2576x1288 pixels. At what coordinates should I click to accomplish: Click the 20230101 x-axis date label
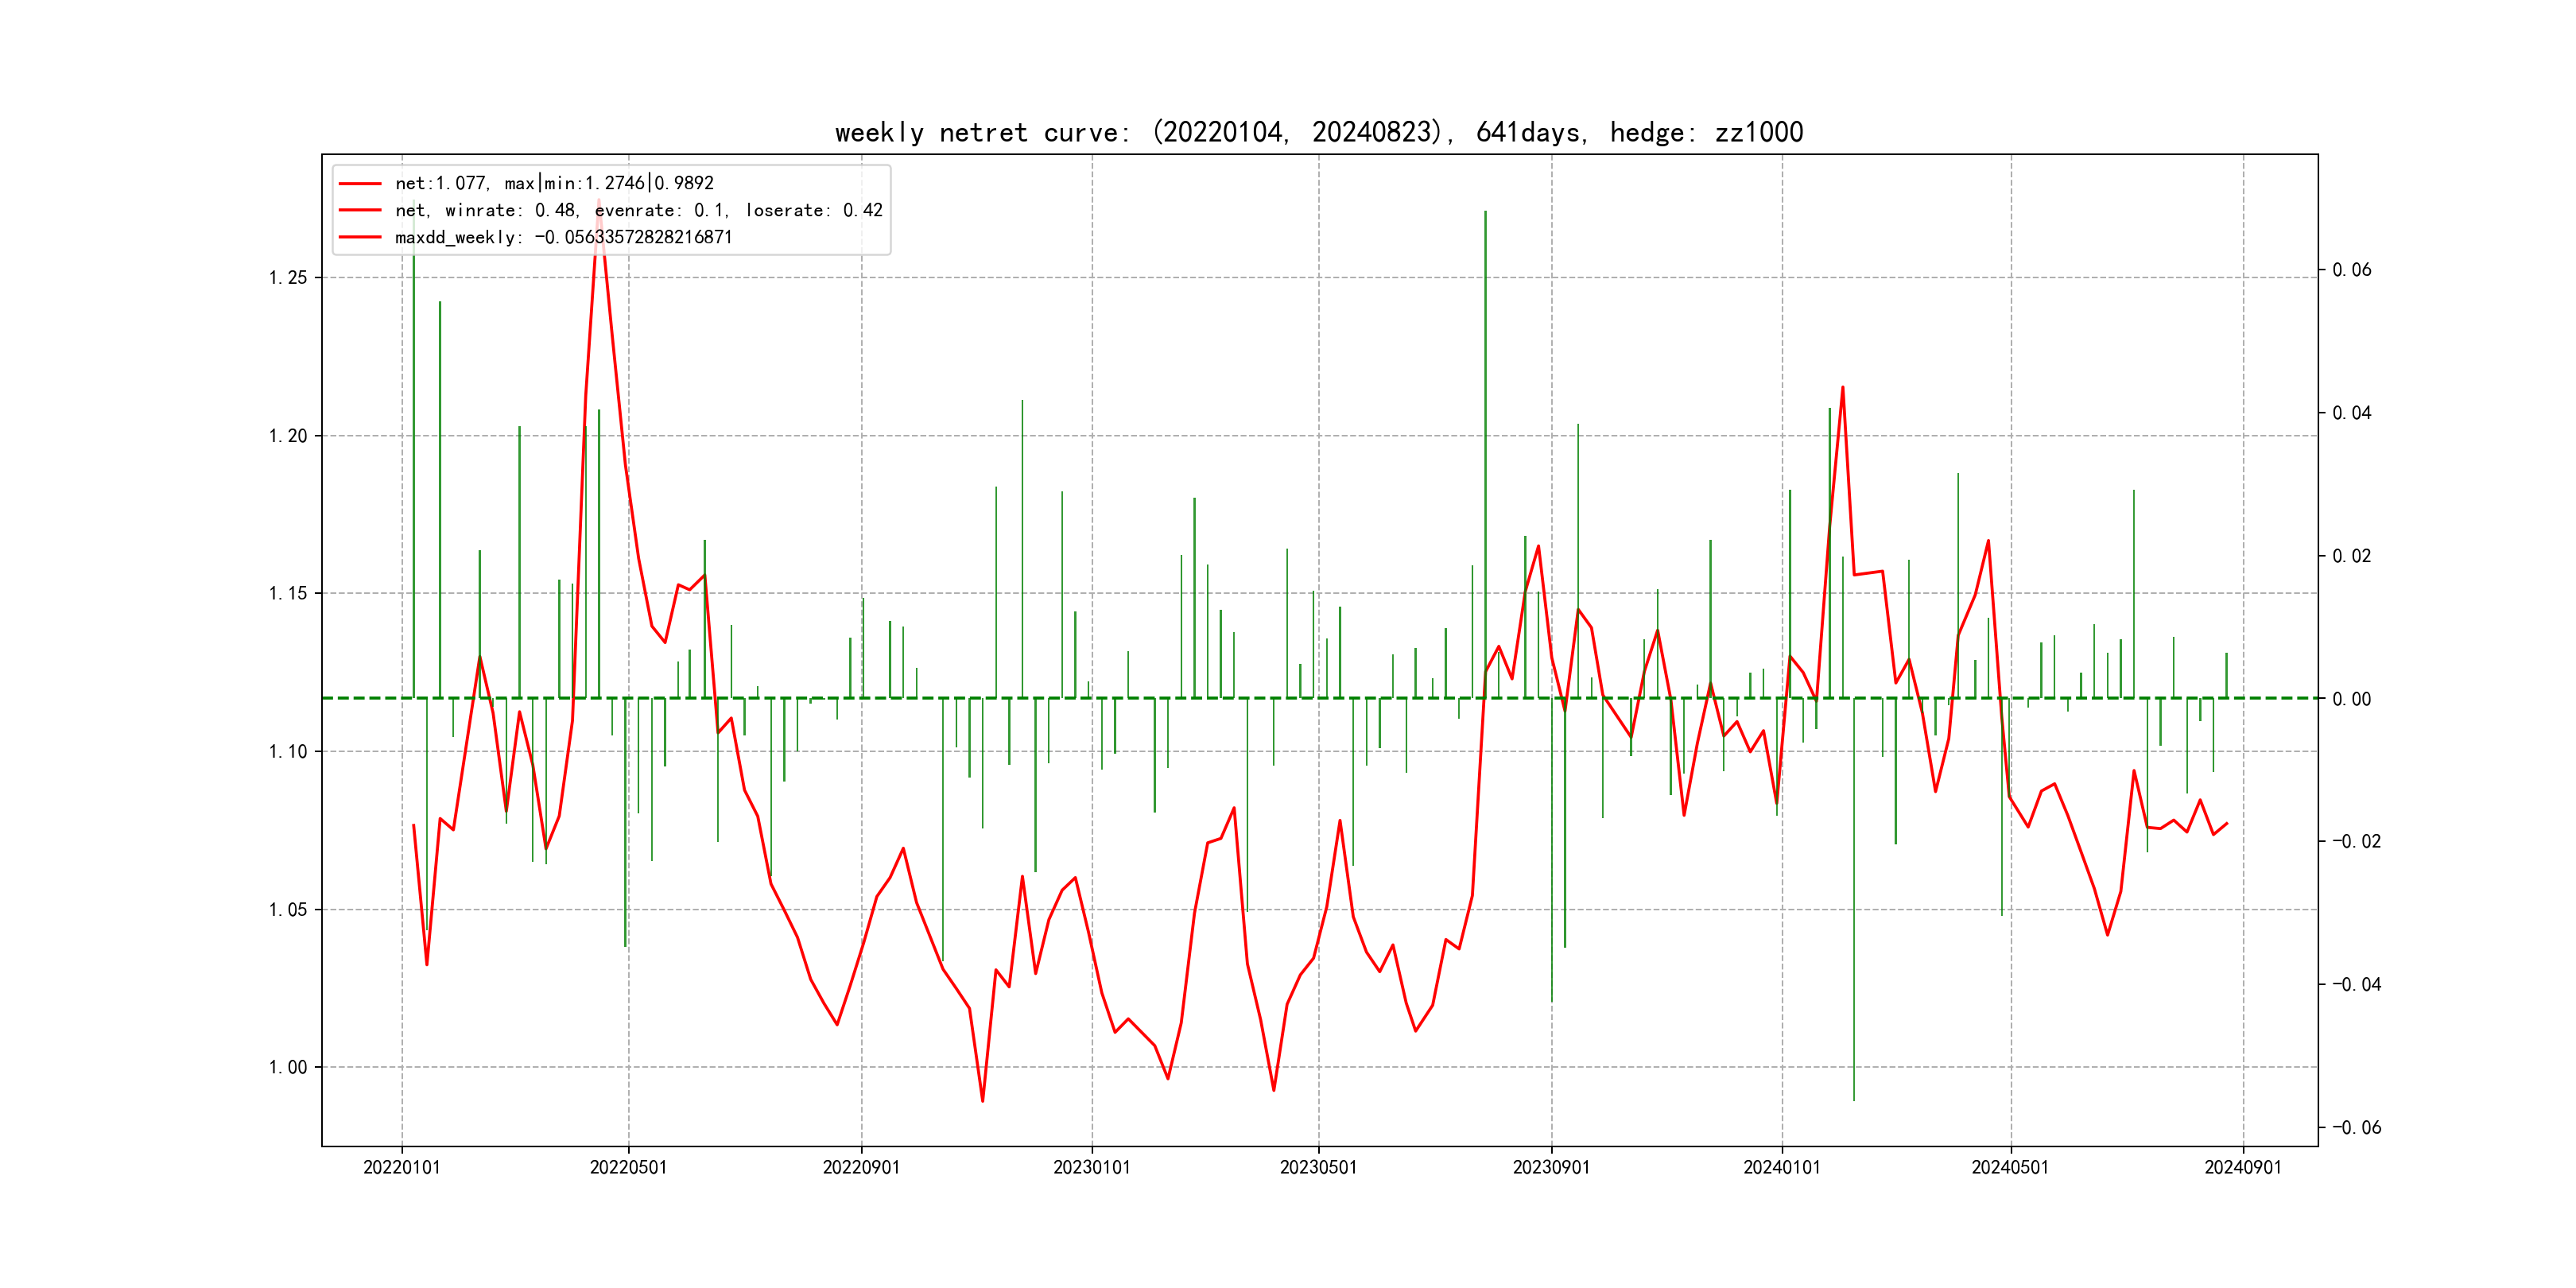click(1092, 1168)
